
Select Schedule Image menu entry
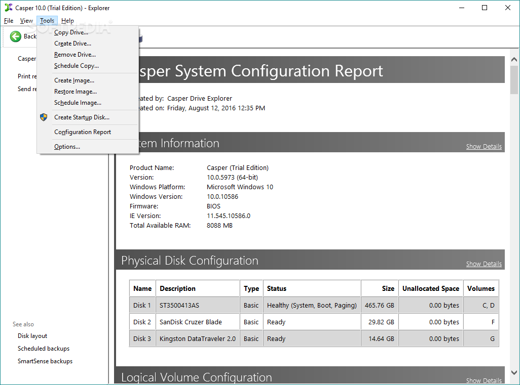pyautogui.click(x=88, y=103)
